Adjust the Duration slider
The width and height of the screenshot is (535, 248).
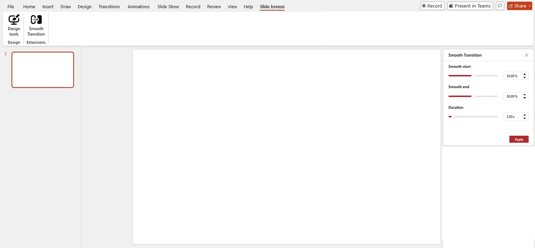473,117
